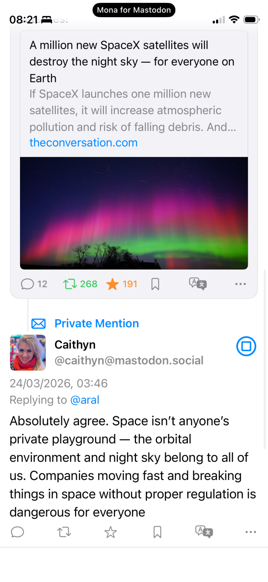Open the theconversation.com link
Image resolution: width=268 pixels, height=582 pixels.
click(83, 143)
